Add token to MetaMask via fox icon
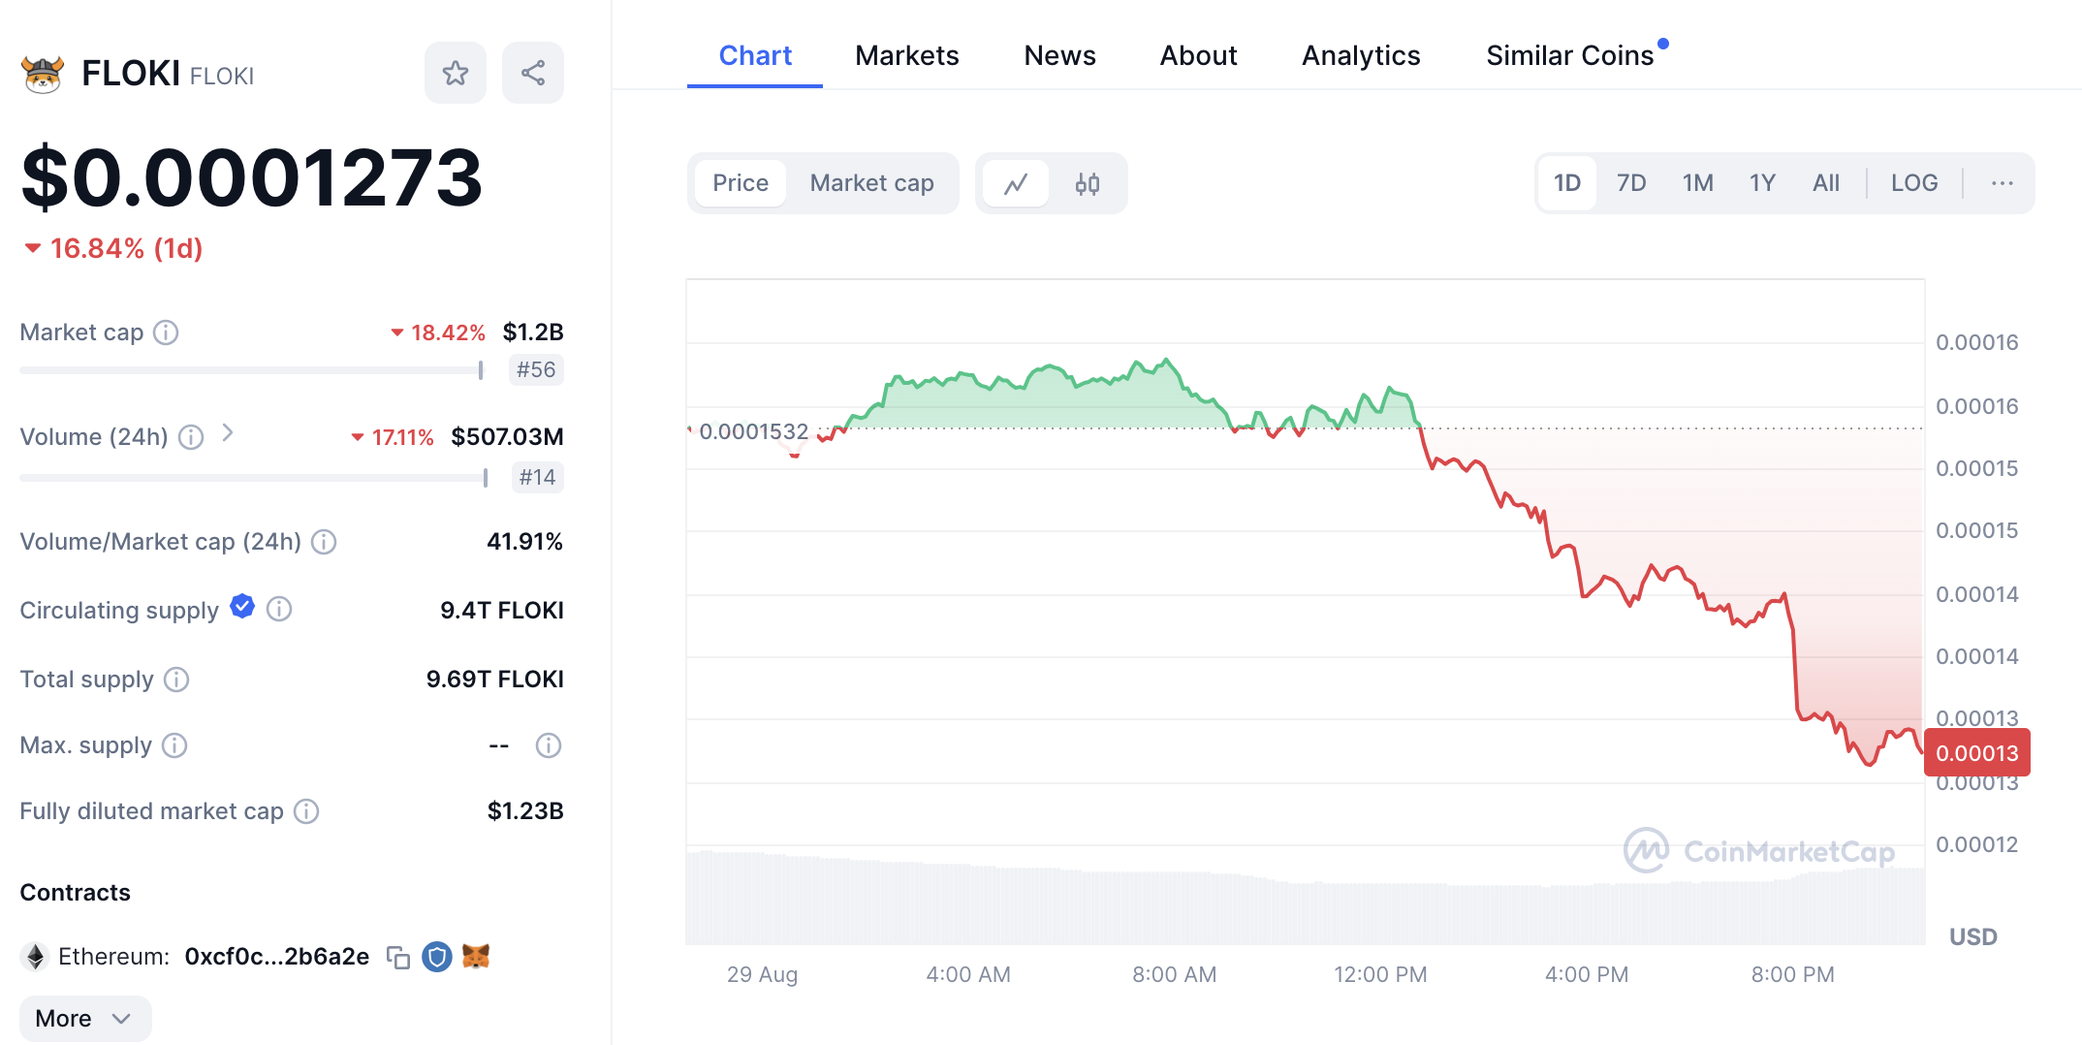The image size is (2082, 1045). point(476,957)
